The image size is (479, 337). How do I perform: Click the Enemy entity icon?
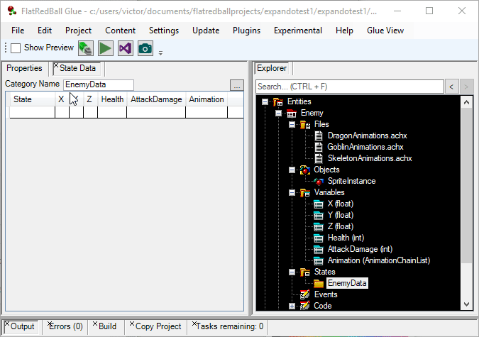tap(292, 113)
